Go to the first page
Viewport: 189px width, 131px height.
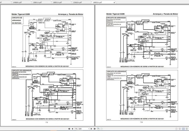69,129
